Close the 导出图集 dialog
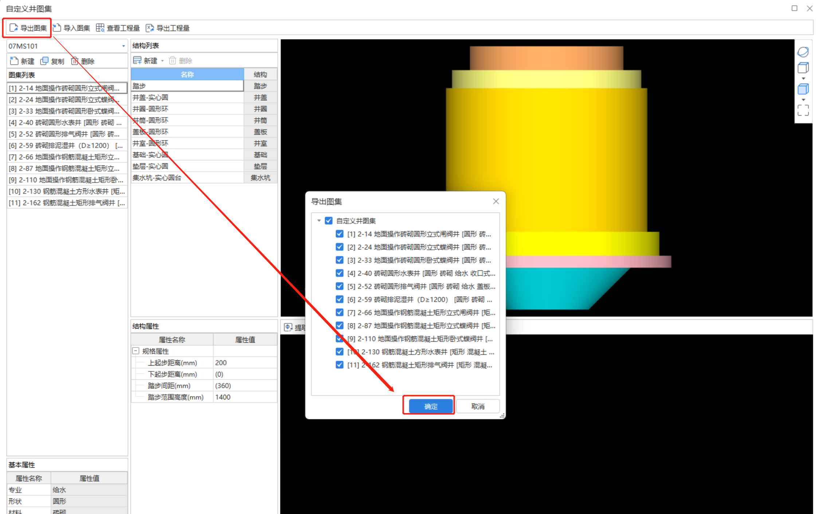The image size is (818, 514). pyautogui.click(x=496, y=201)
